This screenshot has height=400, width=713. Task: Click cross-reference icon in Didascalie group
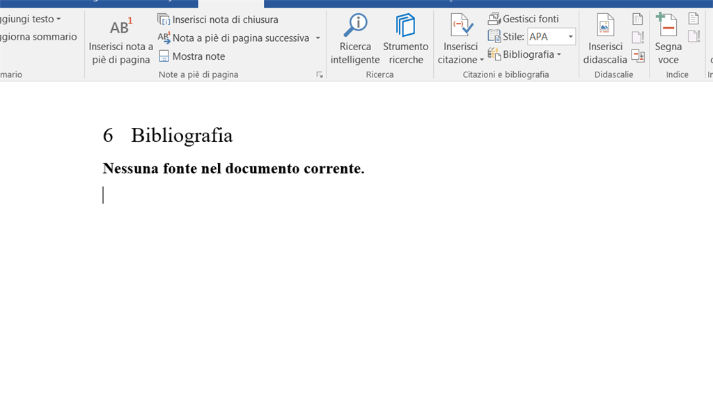tap(638, 56)
